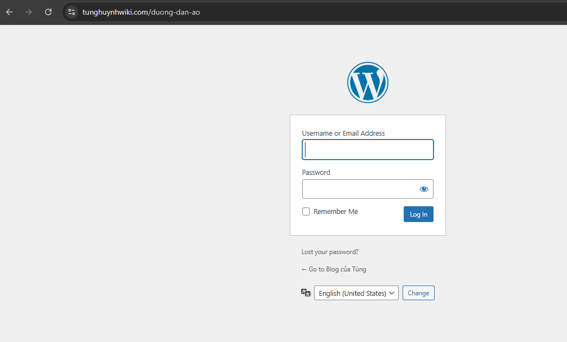
Task: Click the language translation icon
Action: [306, 293]
